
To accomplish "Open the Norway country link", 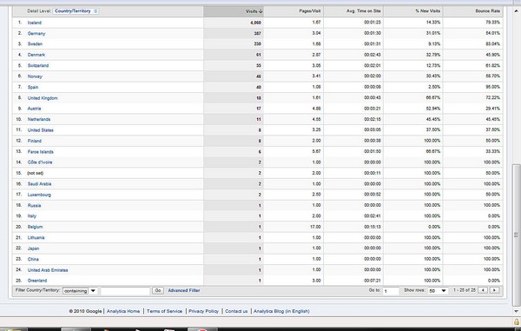I will (x=35, y=76).
